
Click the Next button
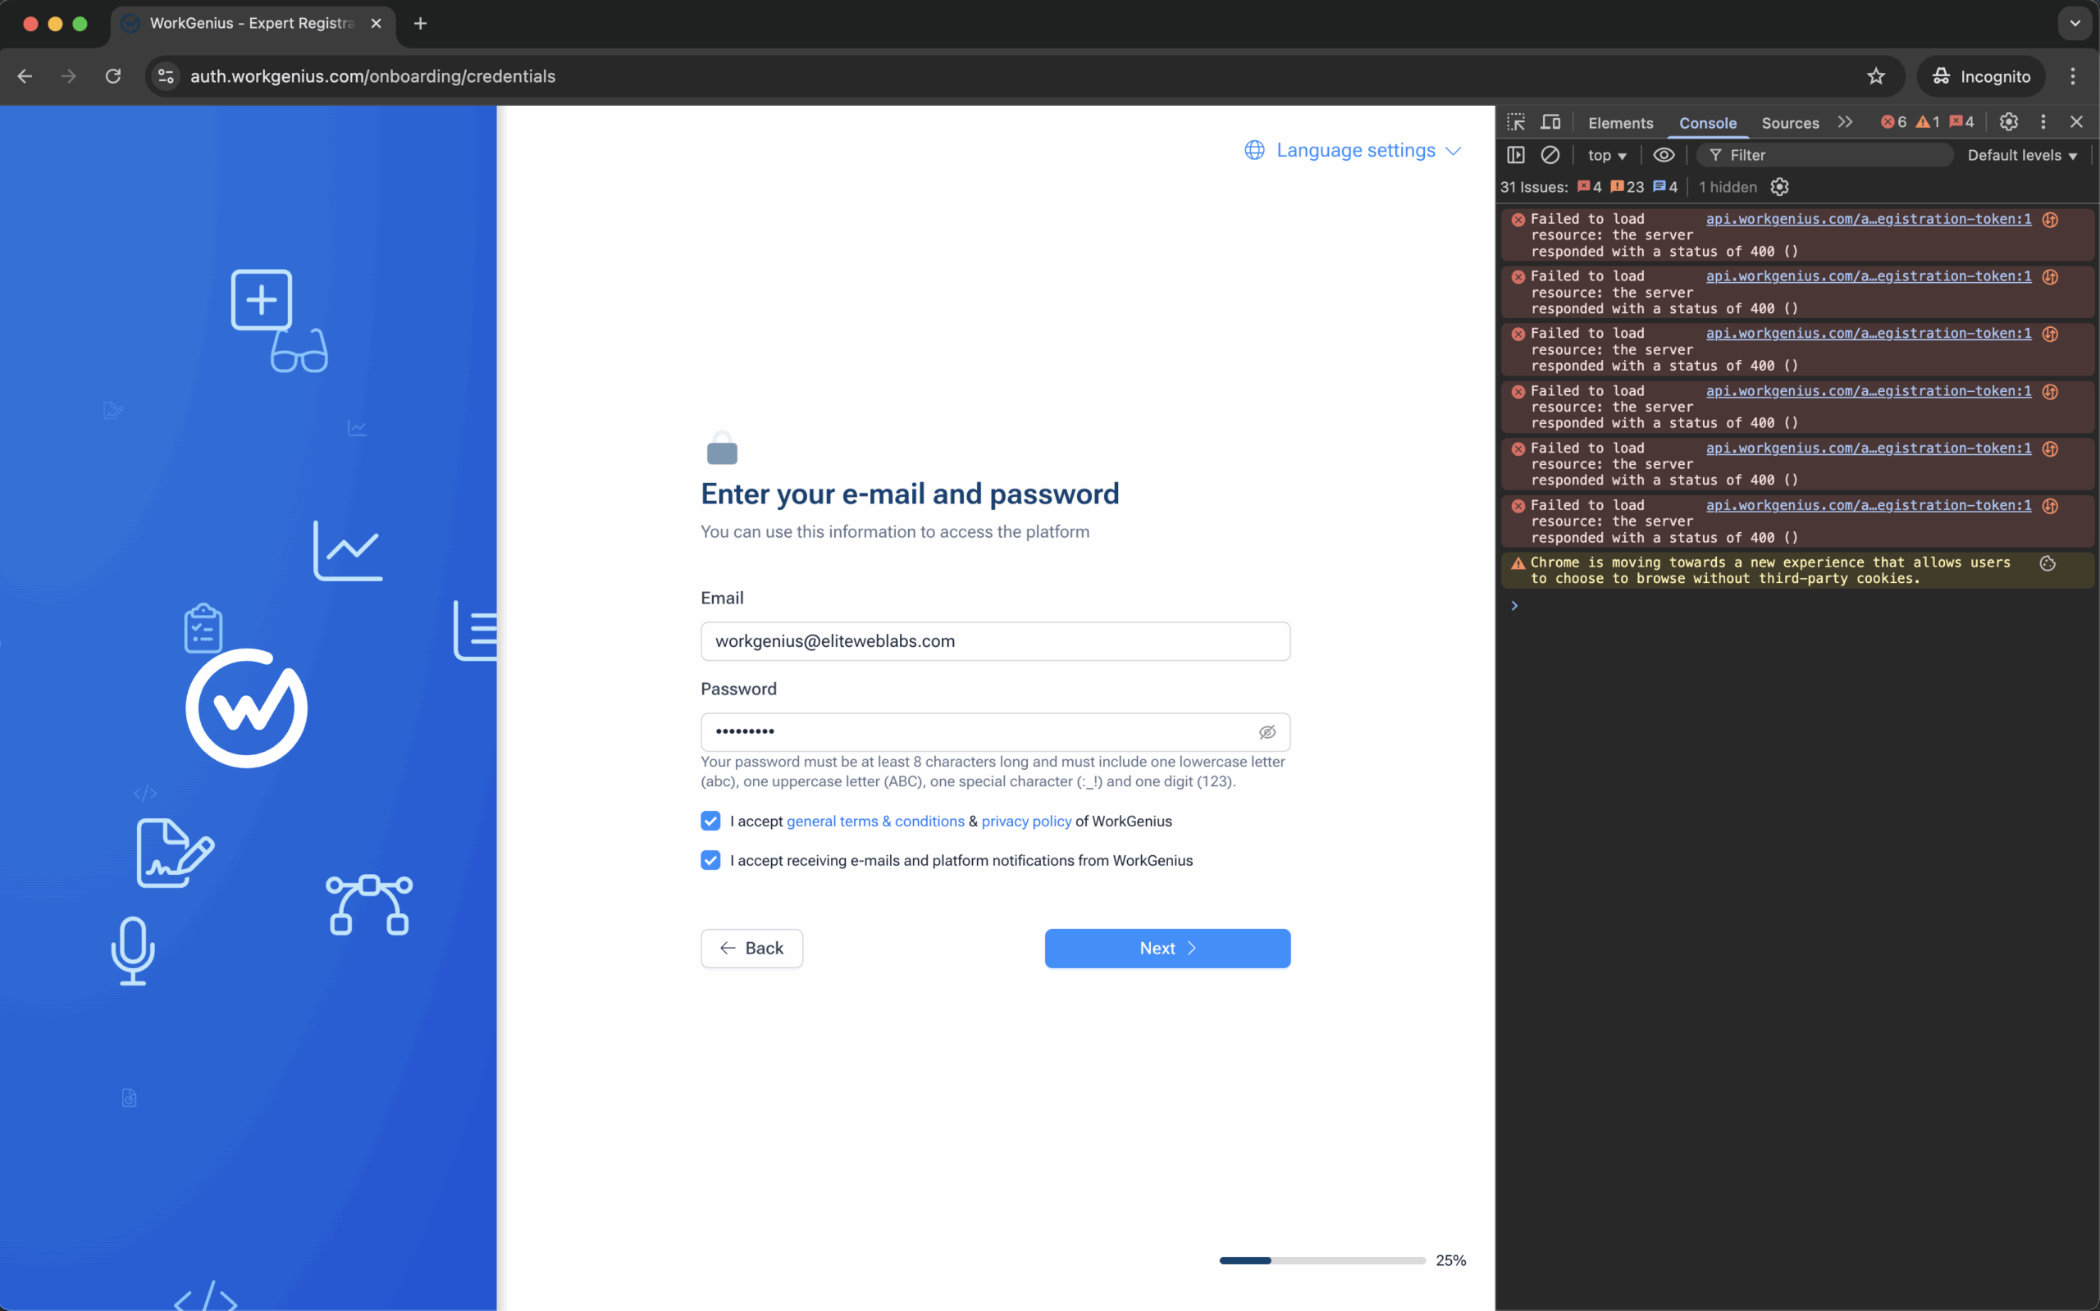click(1166, 949)
